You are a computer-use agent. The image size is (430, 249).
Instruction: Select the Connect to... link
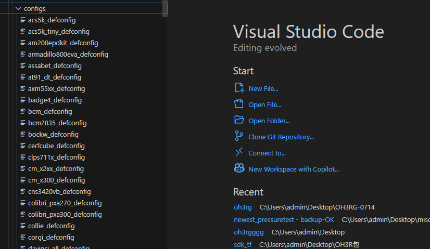point(267,153)
